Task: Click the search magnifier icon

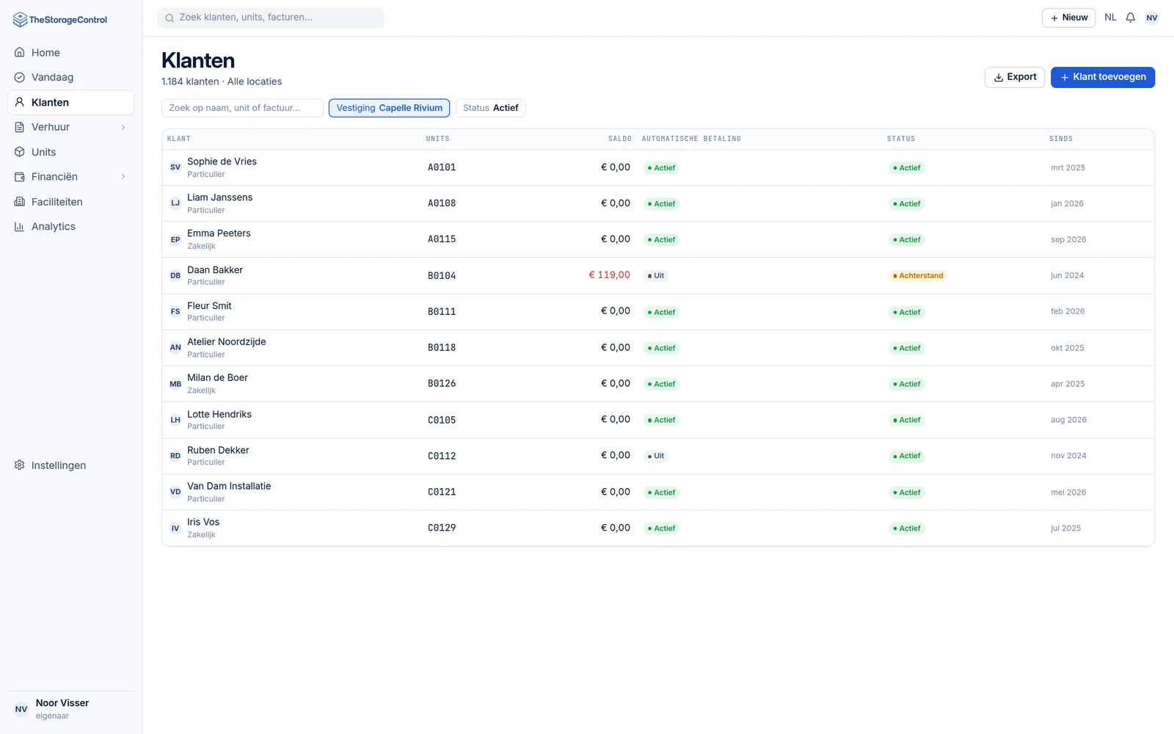Action: point(169,18)
